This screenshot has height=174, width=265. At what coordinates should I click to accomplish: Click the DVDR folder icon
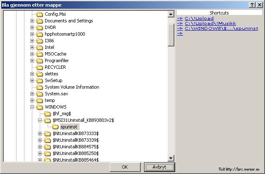point(40,27)
